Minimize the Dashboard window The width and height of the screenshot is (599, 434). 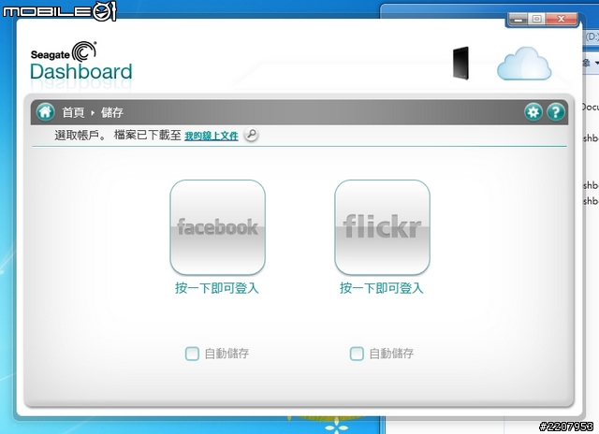point(518,19)
